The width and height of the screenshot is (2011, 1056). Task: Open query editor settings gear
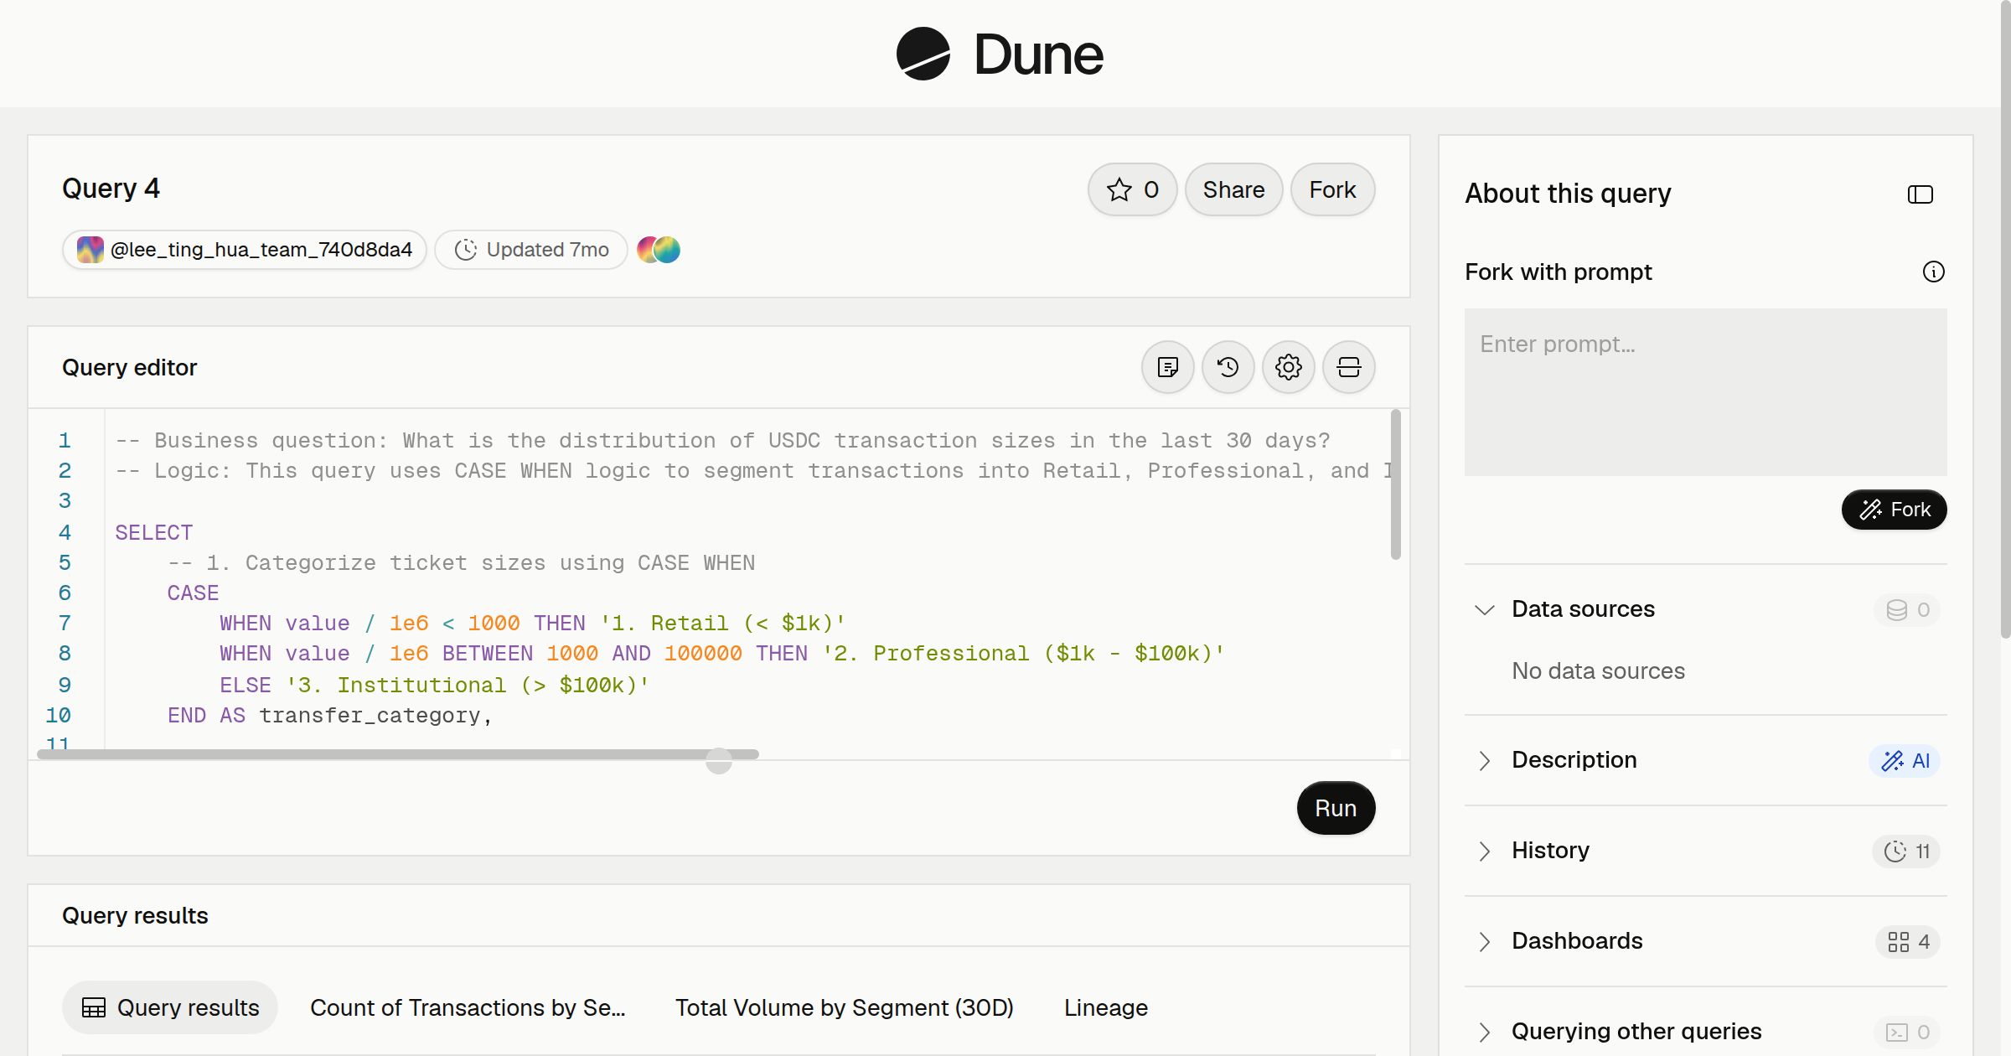click(x=1288, y=367)
